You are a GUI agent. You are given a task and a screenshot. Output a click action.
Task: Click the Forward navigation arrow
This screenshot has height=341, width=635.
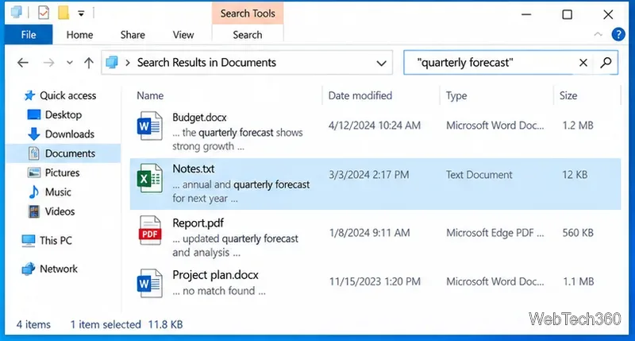pyautogui.click(x=48, y=63)
